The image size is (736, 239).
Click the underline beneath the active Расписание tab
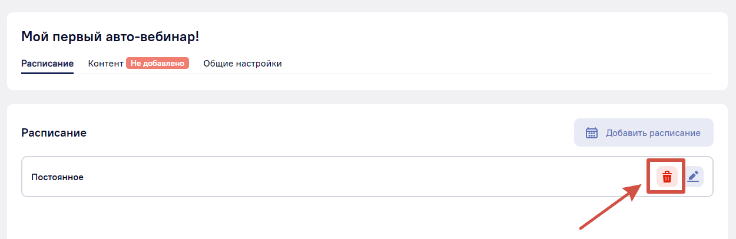[x=47, y=73]
